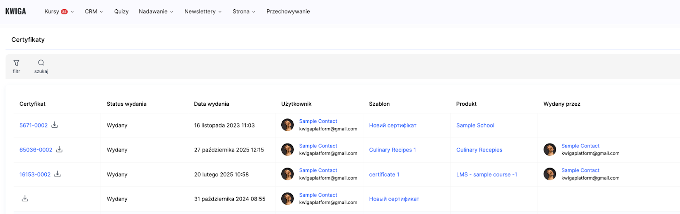The image size is (680, 214).
Task: Download the unnumbered certificate from 31 października 2024
Action: pos(25,198)
